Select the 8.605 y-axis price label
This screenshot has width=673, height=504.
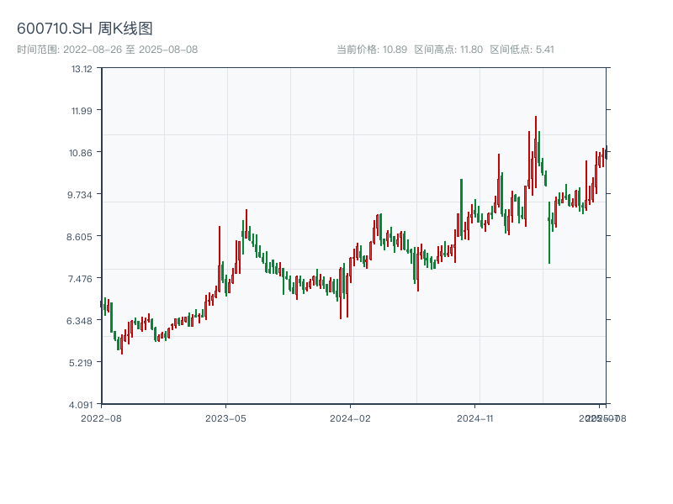pyautogui.click(x=82, y=237)
